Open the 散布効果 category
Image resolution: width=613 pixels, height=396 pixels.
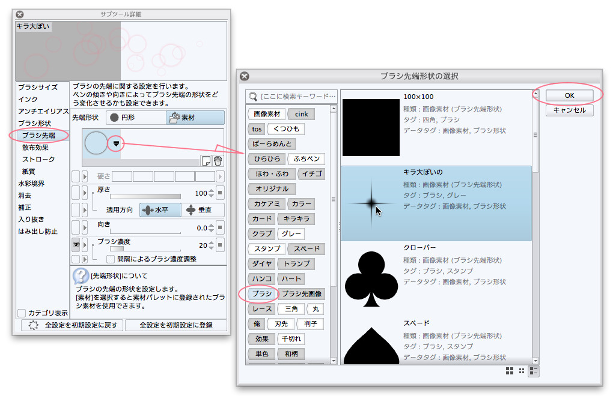[x=35, y=148]
